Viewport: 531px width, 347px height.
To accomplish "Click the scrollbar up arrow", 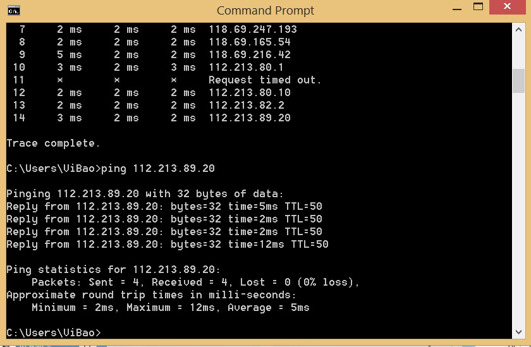I will (518, 30).
